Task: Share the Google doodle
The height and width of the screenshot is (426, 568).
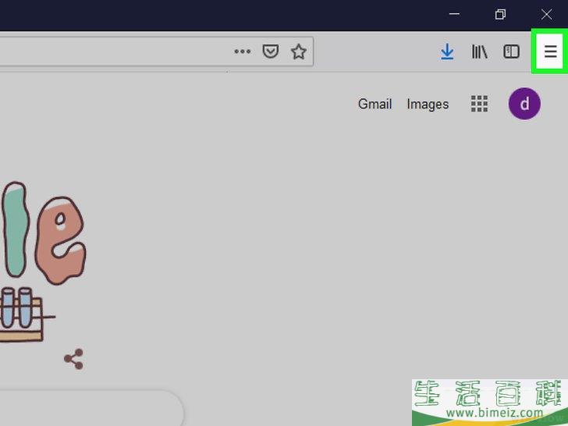Action: pyautogui.click(x=73, y=359)
